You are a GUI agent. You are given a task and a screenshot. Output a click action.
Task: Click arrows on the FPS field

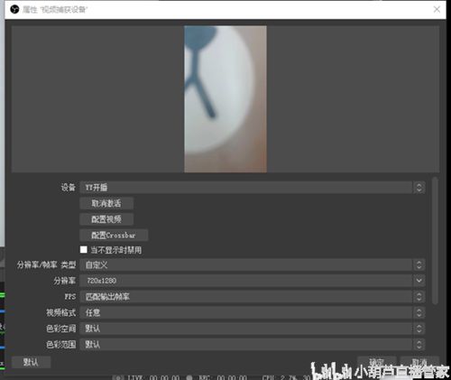[x=419, y=297]
